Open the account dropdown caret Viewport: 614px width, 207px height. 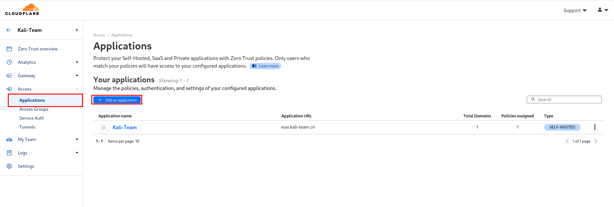pos(606,10)
